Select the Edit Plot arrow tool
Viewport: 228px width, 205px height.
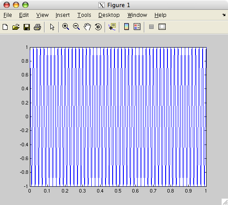(52, 27)
